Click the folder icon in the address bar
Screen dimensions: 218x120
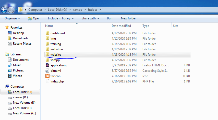[x=21, y=10]
